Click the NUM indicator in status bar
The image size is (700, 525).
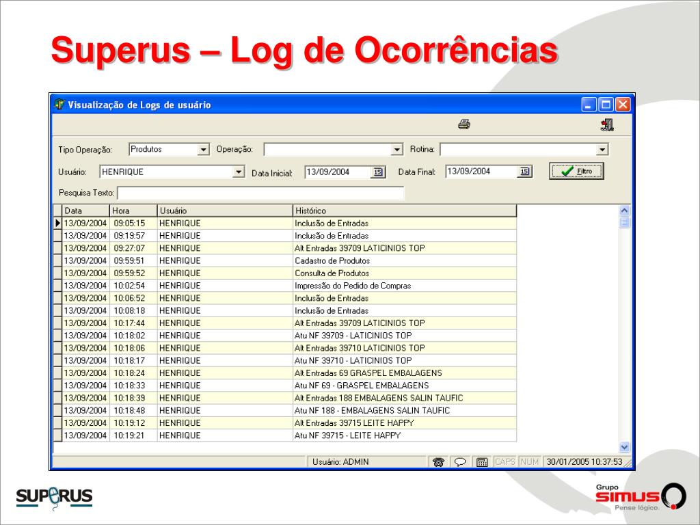pyautogui.click(x=530, y=462)
